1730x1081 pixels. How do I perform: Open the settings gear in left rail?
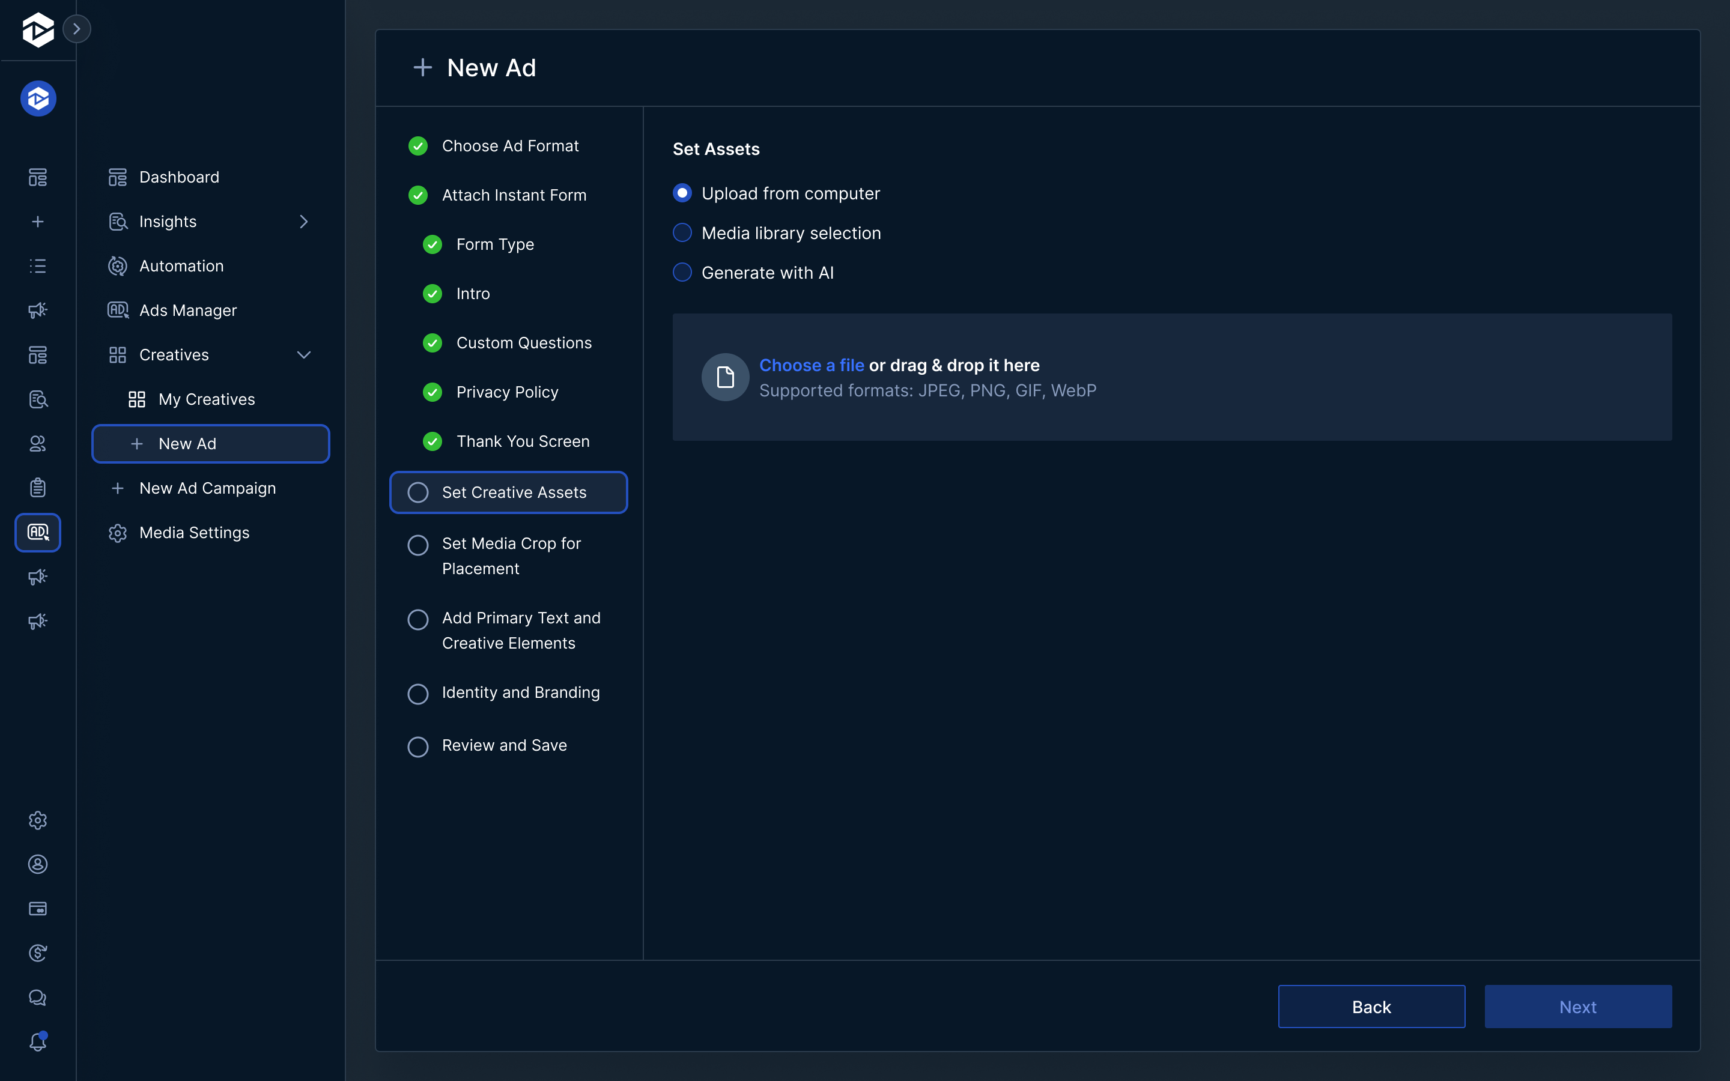point(38,820)
